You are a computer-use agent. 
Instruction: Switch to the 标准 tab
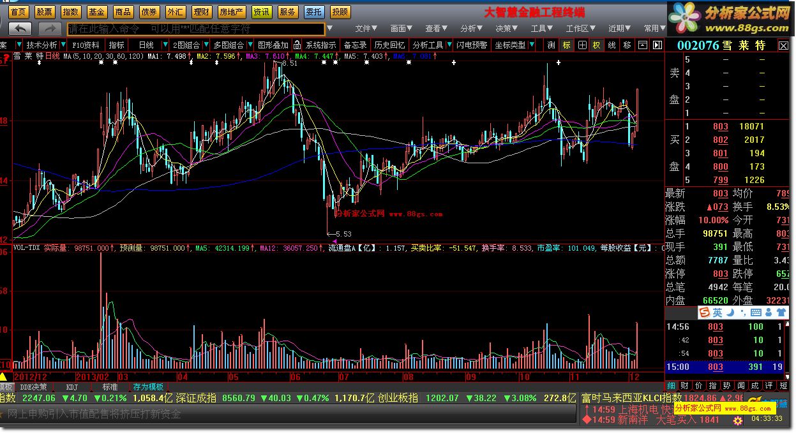tap(110, 387)
